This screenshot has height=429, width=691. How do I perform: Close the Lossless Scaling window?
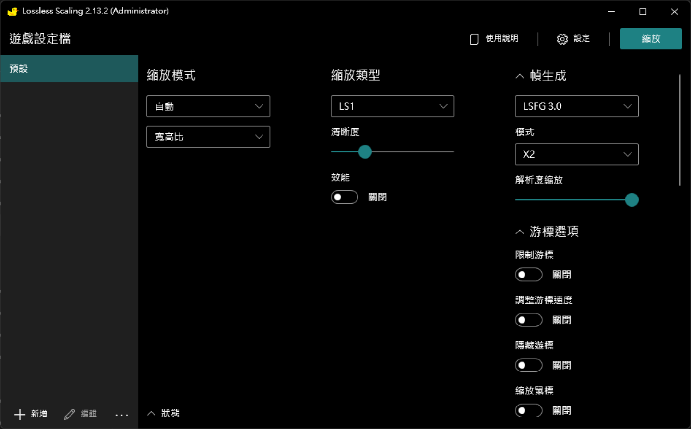click(x=675, y=12)
